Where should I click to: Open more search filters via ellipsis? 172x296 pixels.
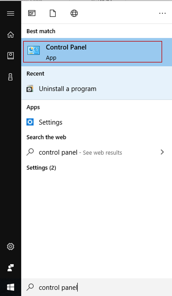(x=162, y=13)
